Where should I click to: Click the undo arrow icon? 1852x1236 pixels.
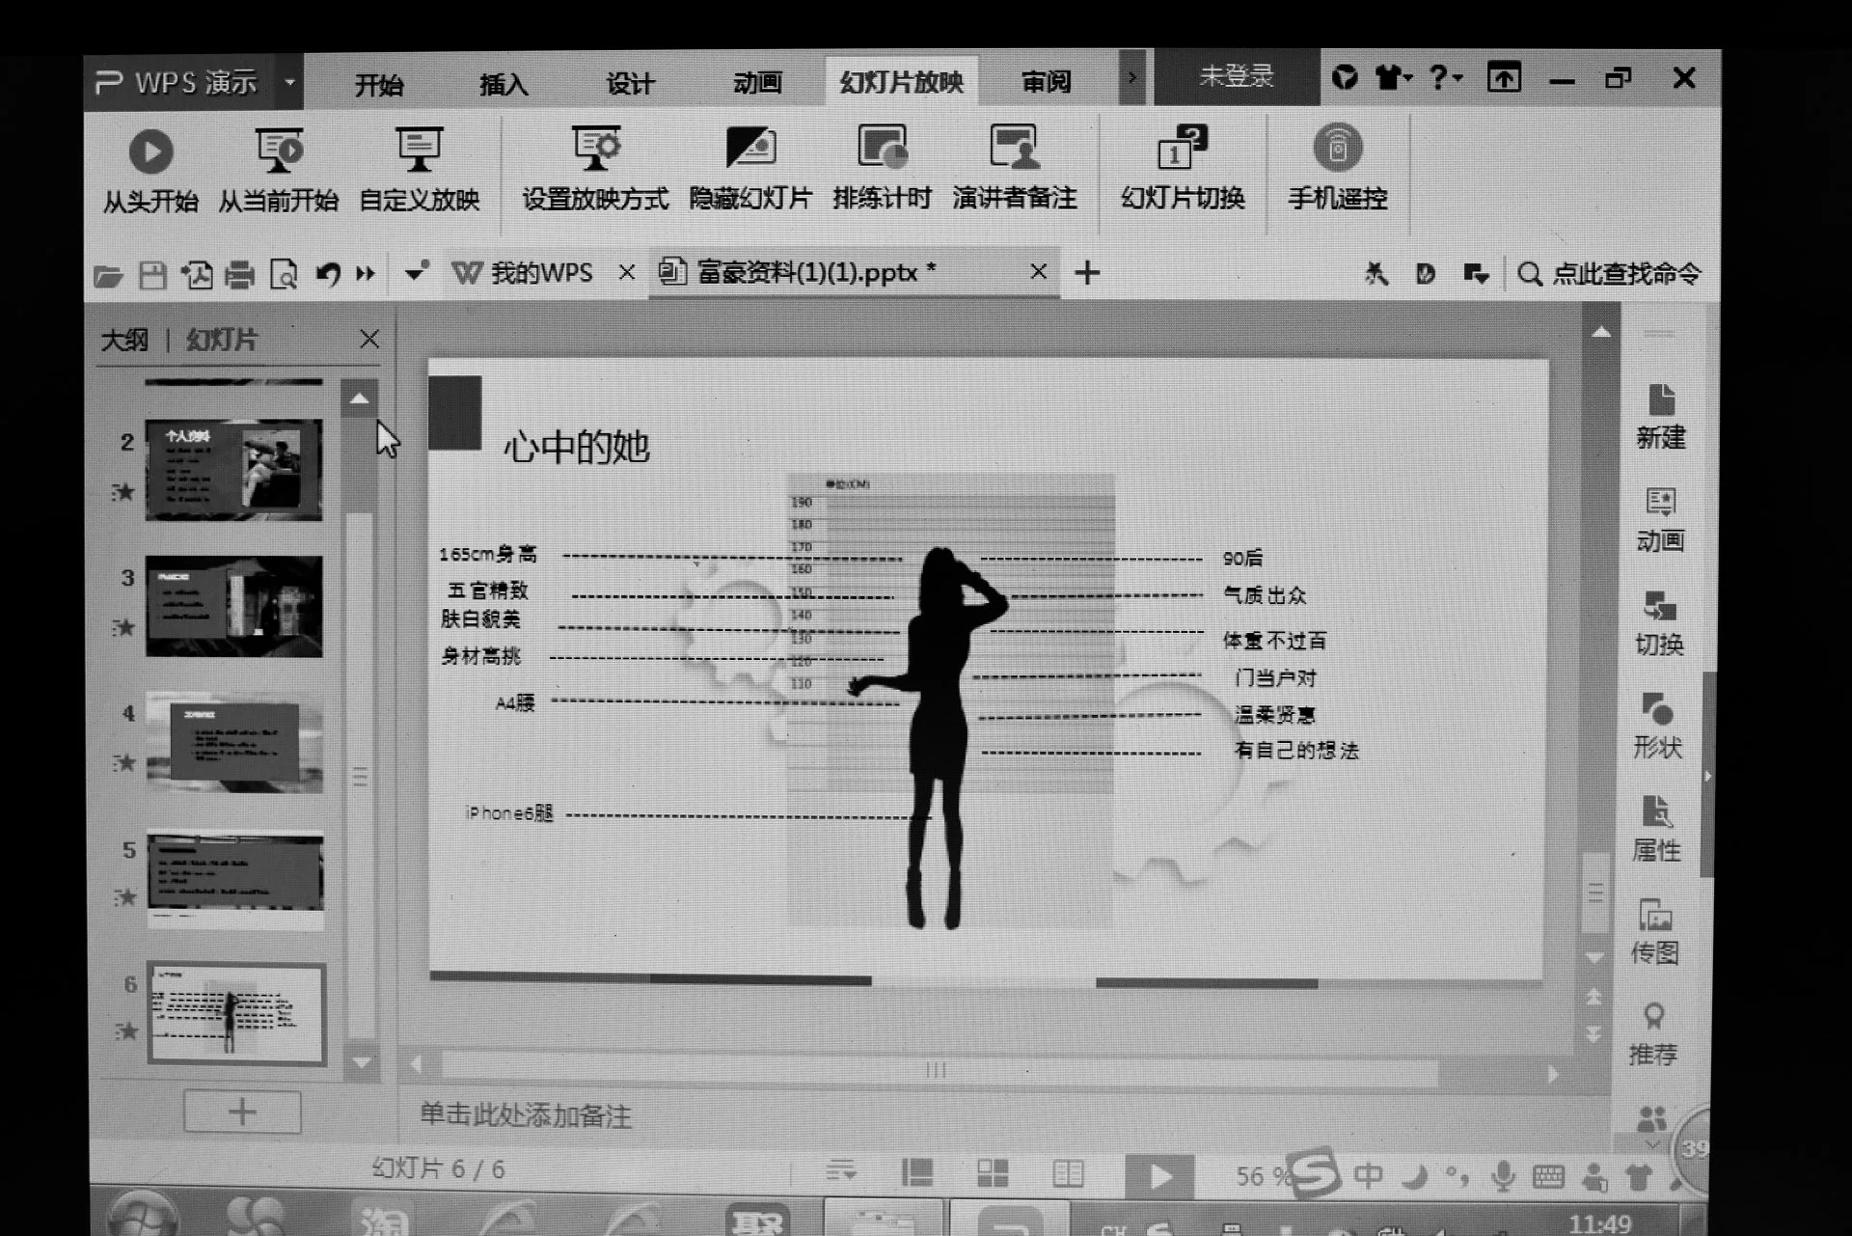328,275
